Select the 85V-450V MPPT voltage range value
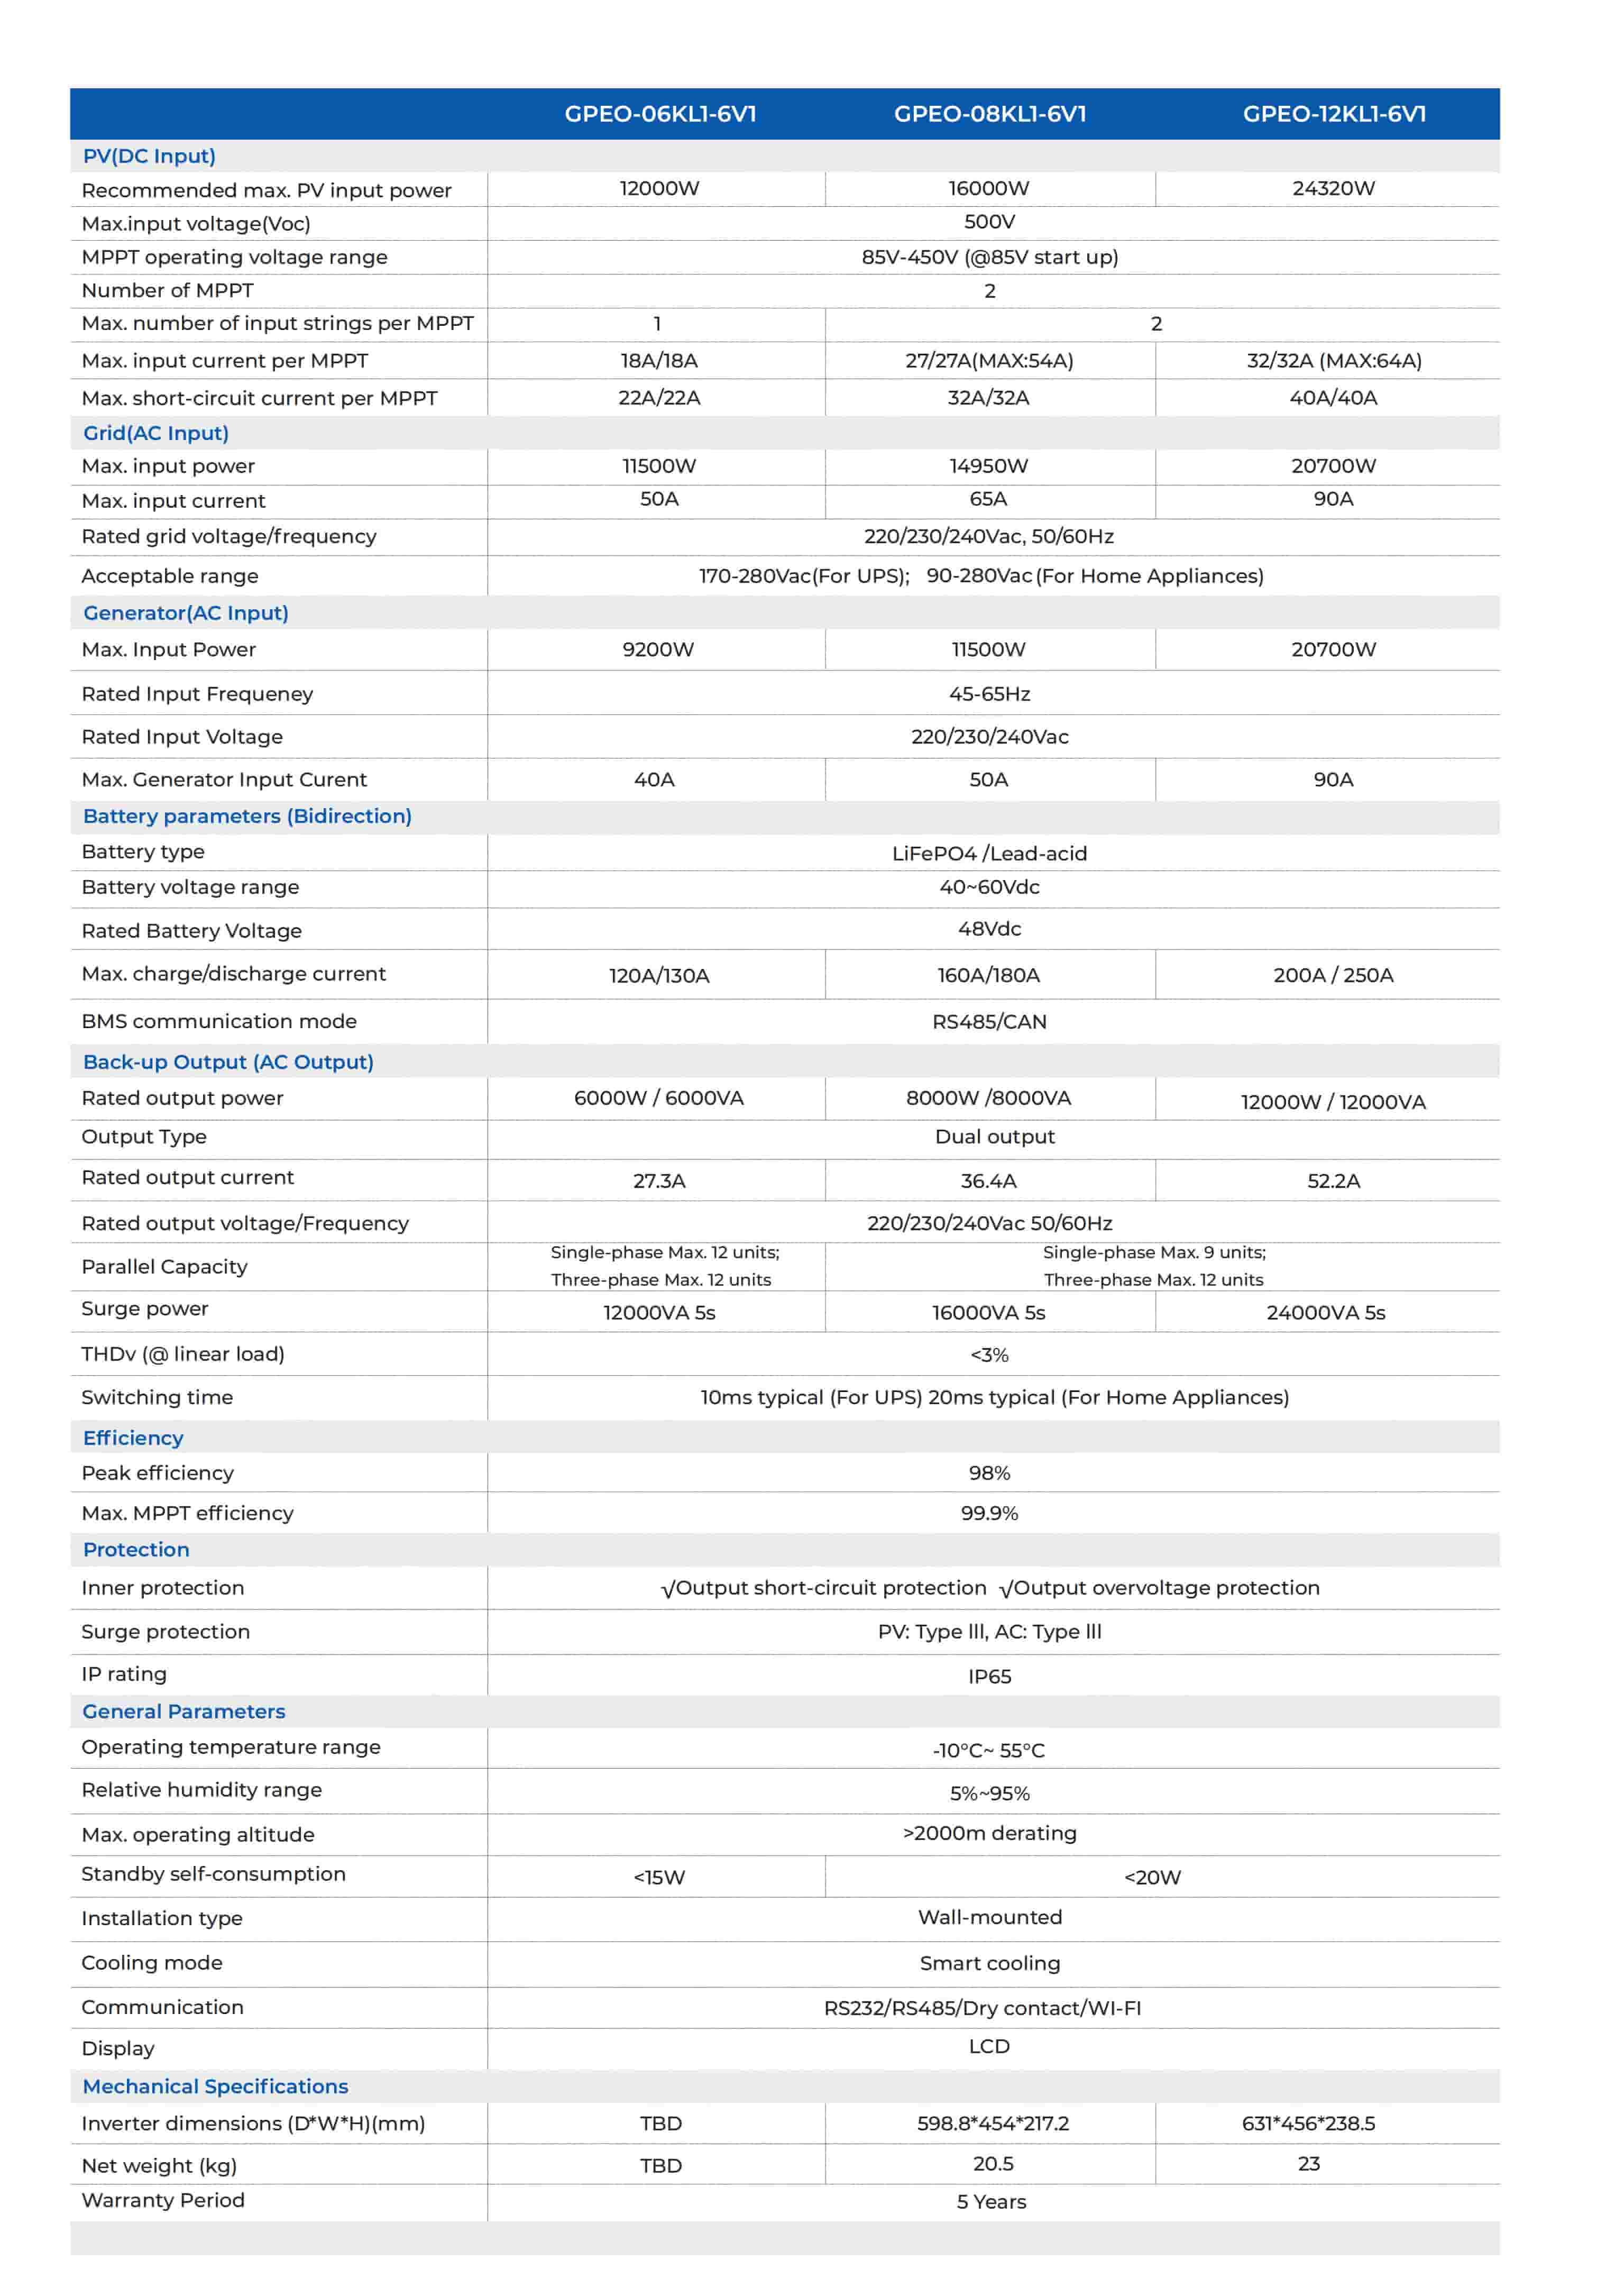Screen dimensions: 1624x2279 click(x=990, y=257)
